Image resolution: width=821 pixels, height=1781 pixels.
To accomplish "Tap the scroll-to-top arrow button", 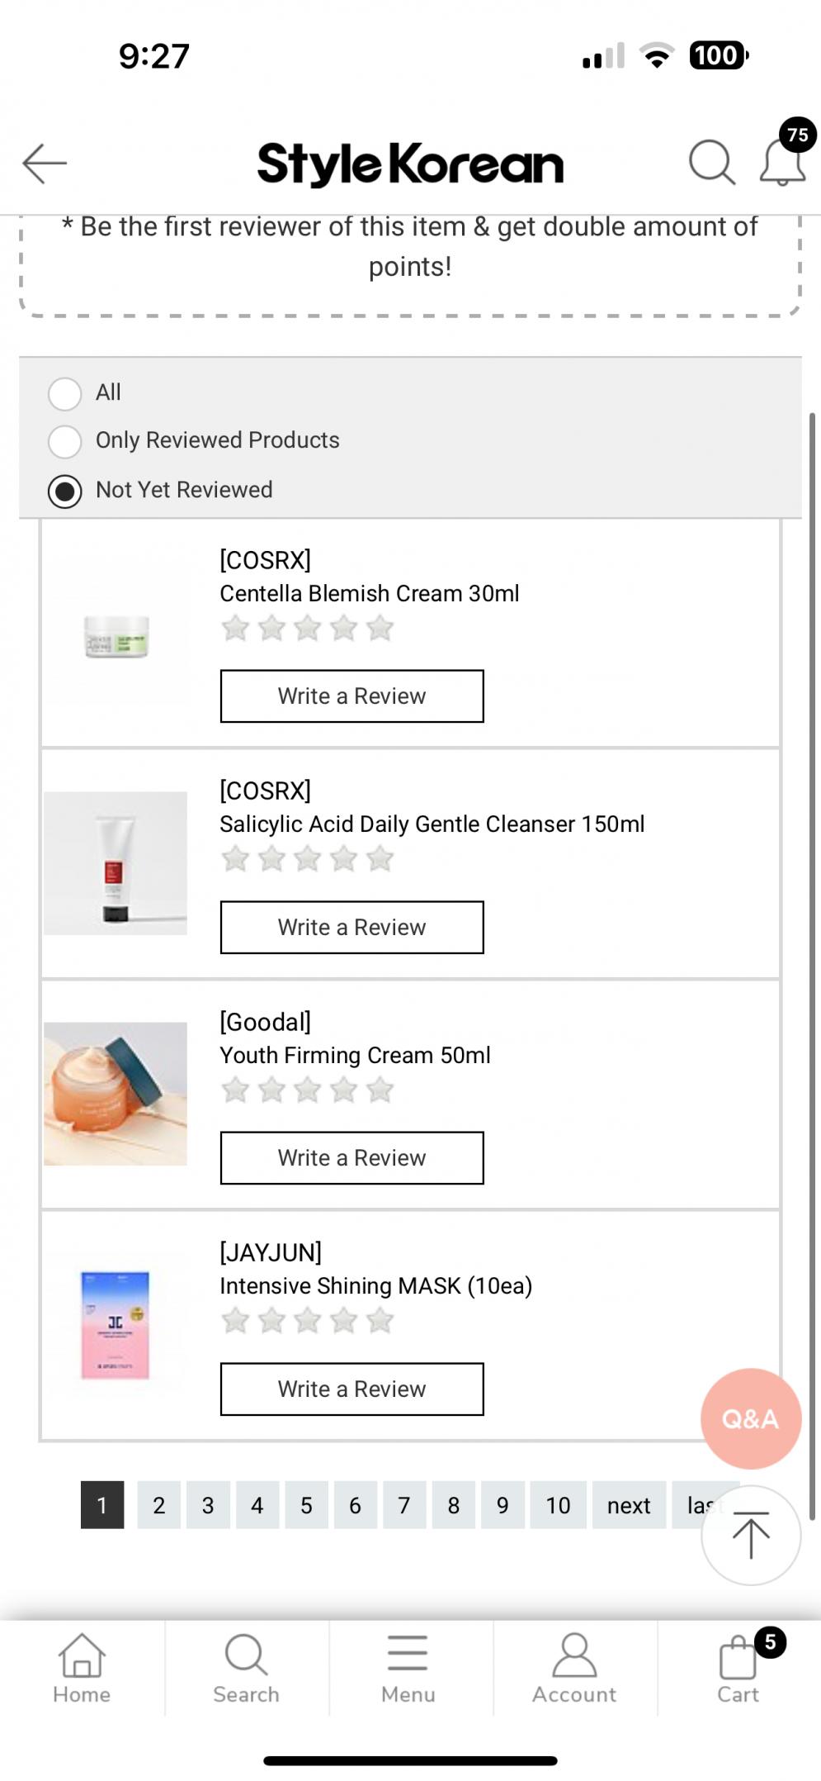I will point(750,1535).
